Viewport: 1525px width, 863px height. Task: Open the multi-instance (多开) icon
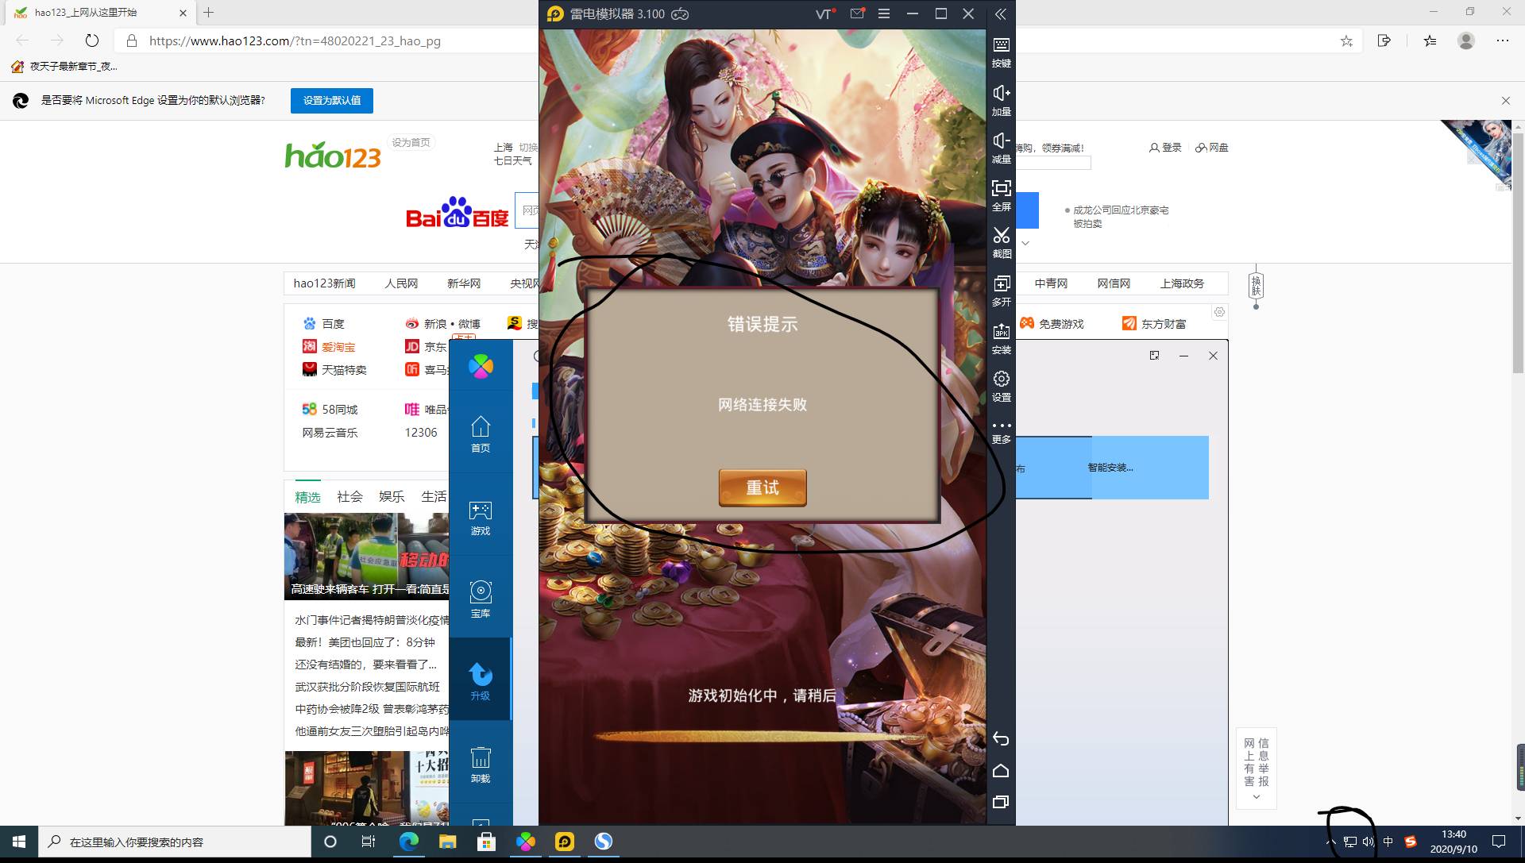click(1001, 289)
